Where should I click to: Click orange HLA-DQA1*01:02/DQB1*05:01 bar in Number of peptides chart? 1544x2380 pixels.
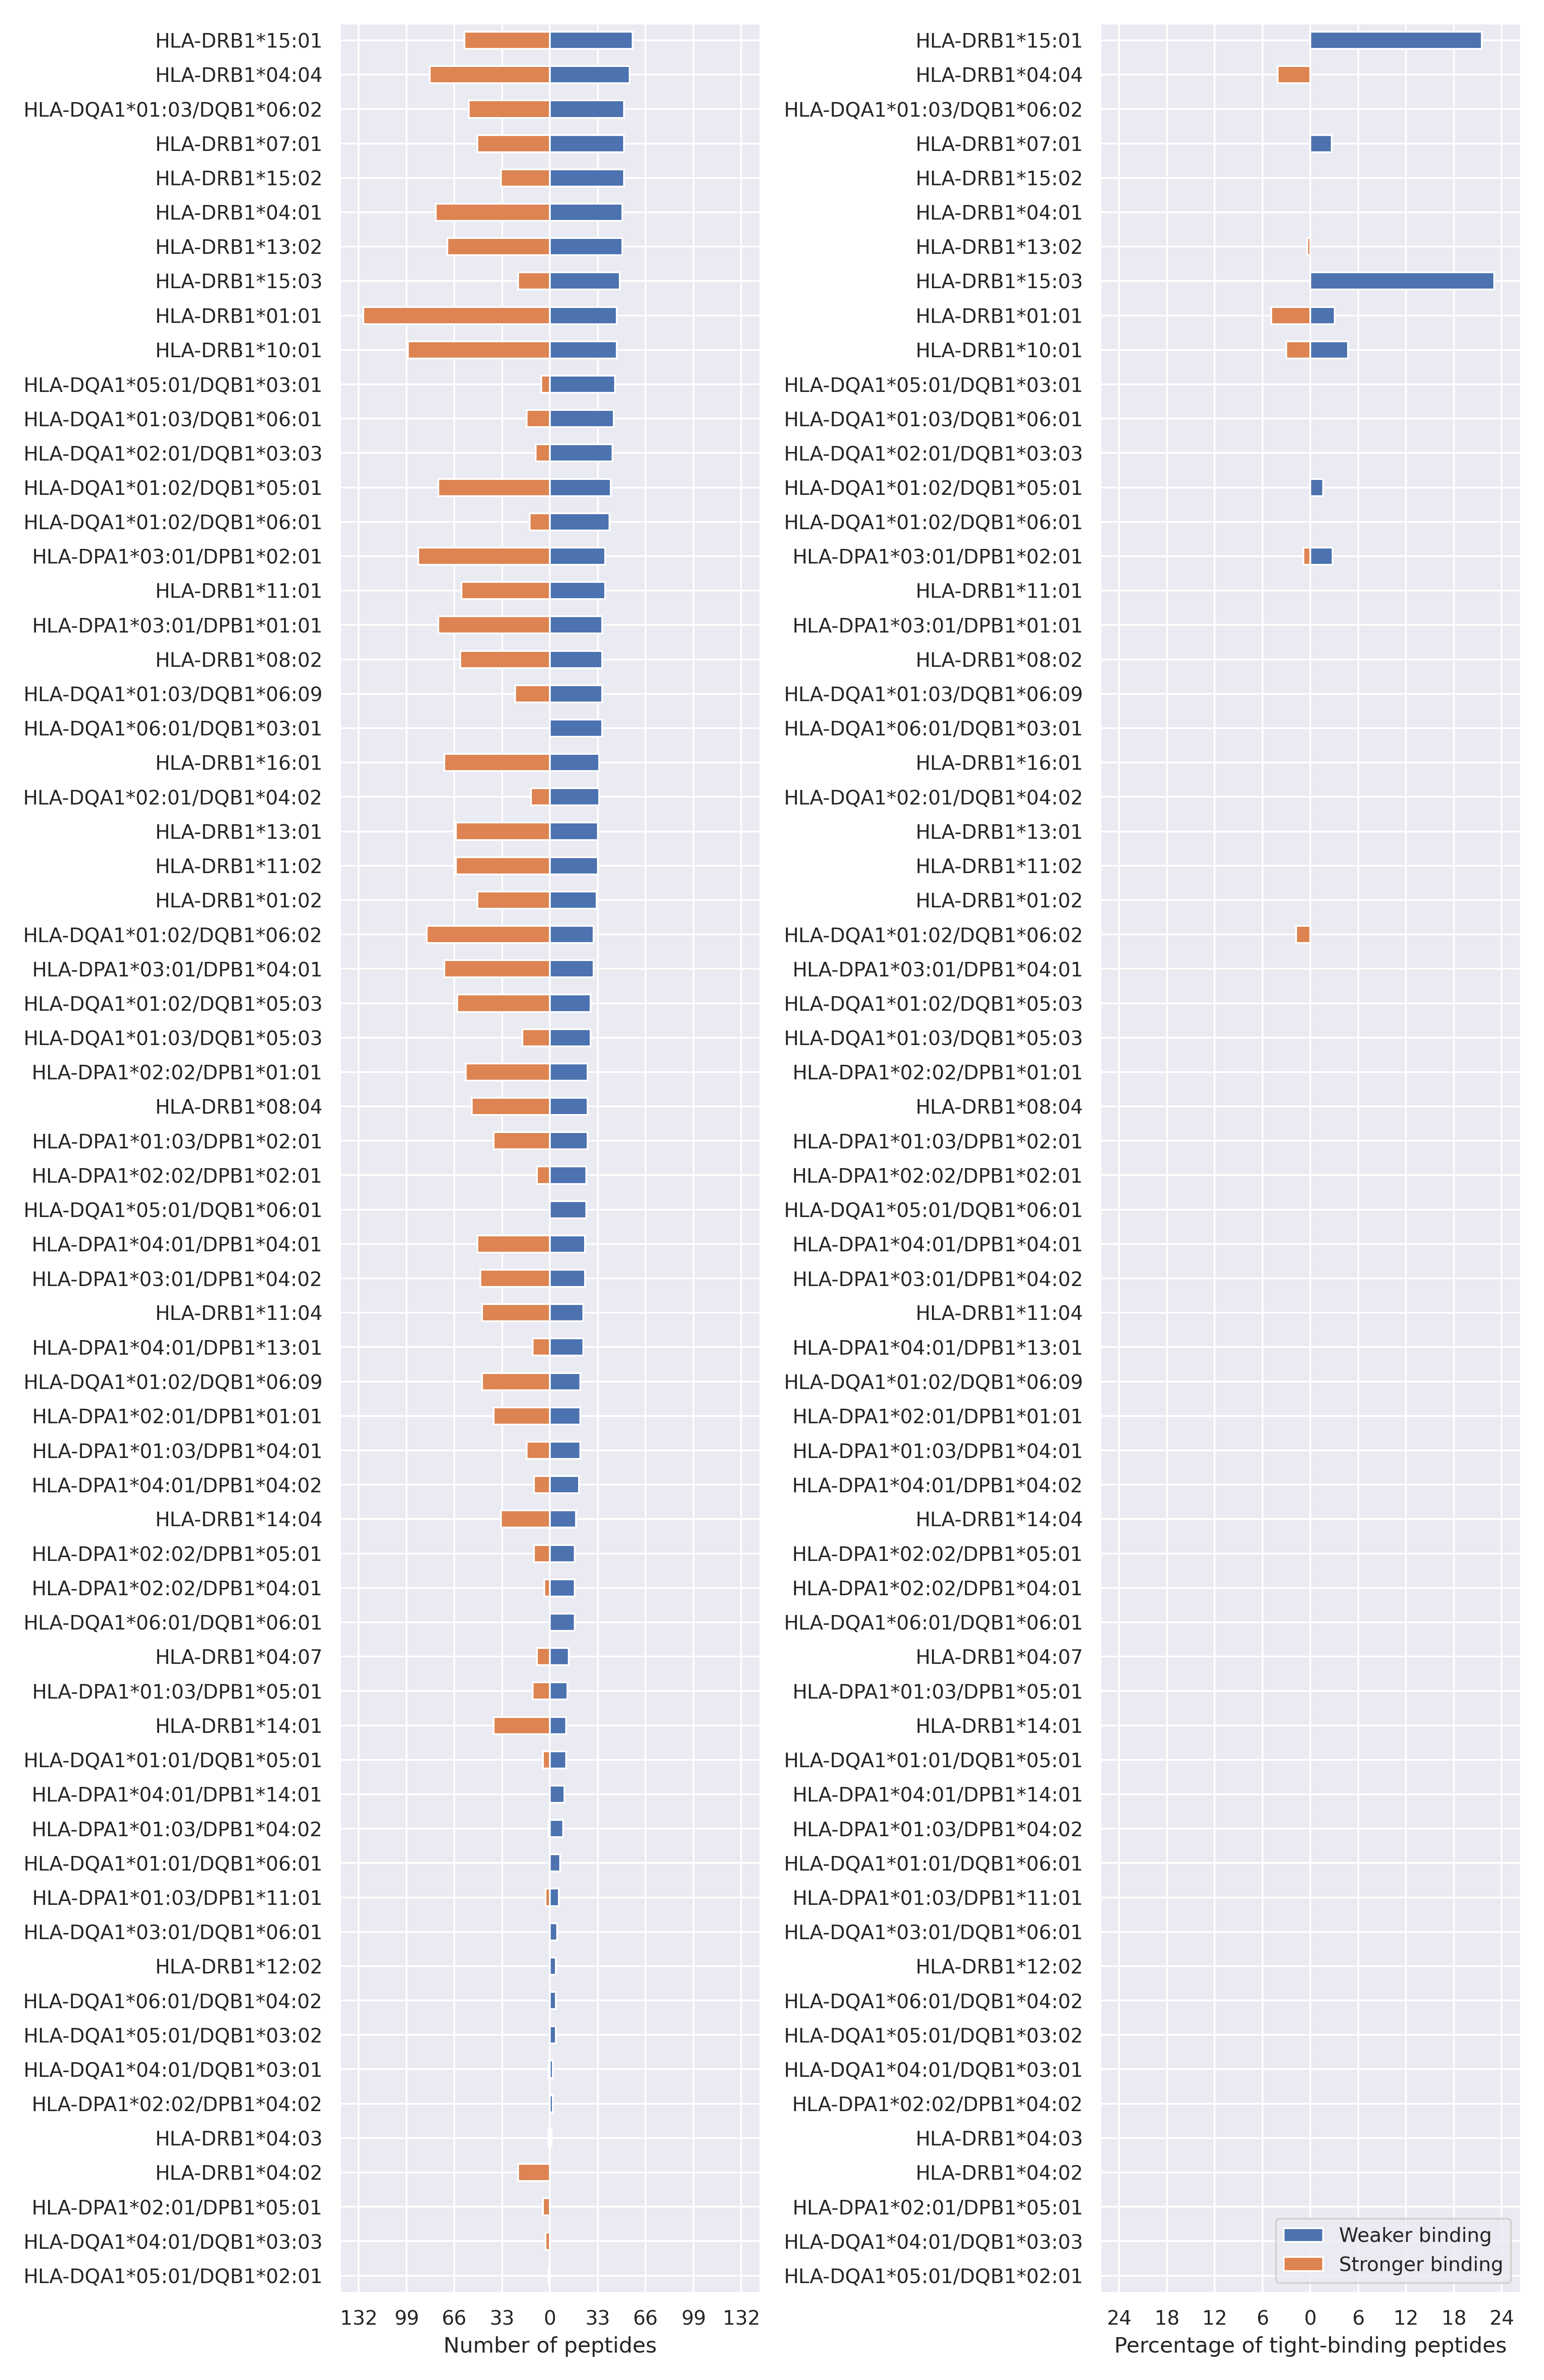[x=494, y=488]
